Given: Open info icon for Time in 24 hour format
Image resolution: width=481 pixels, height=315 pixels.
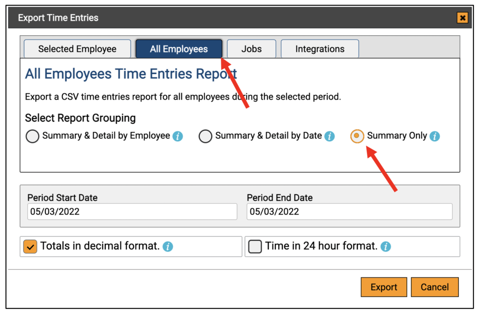Looking at the screenshot, I should point(386,246).
